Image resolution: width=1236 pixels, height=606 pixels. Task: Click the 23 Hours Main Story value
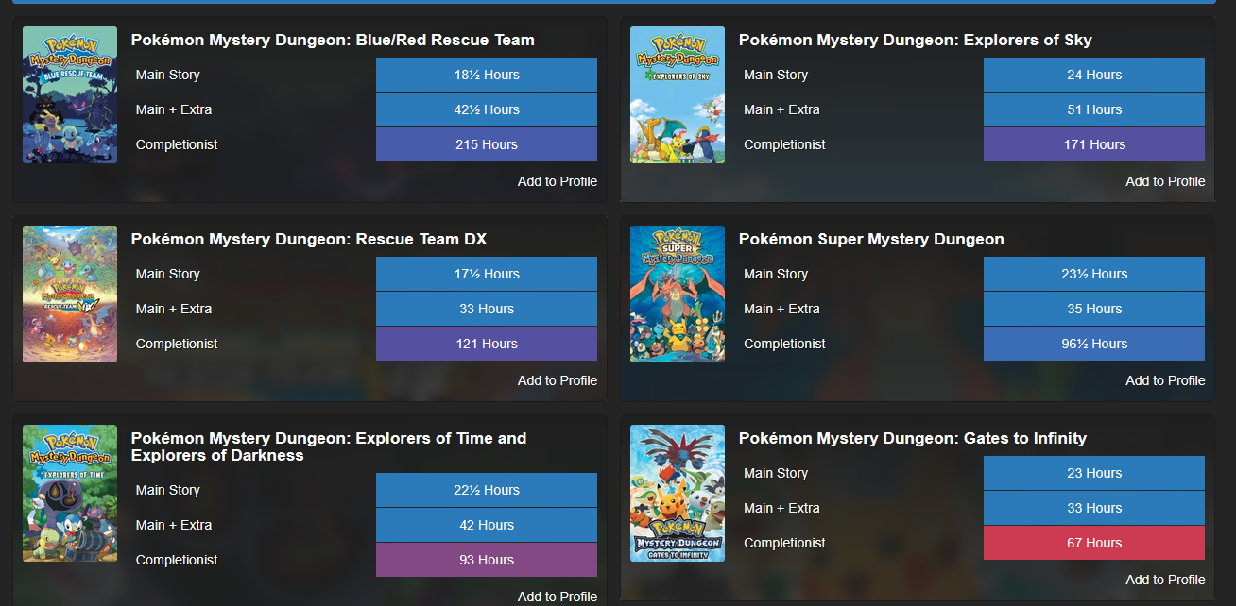1094,473
